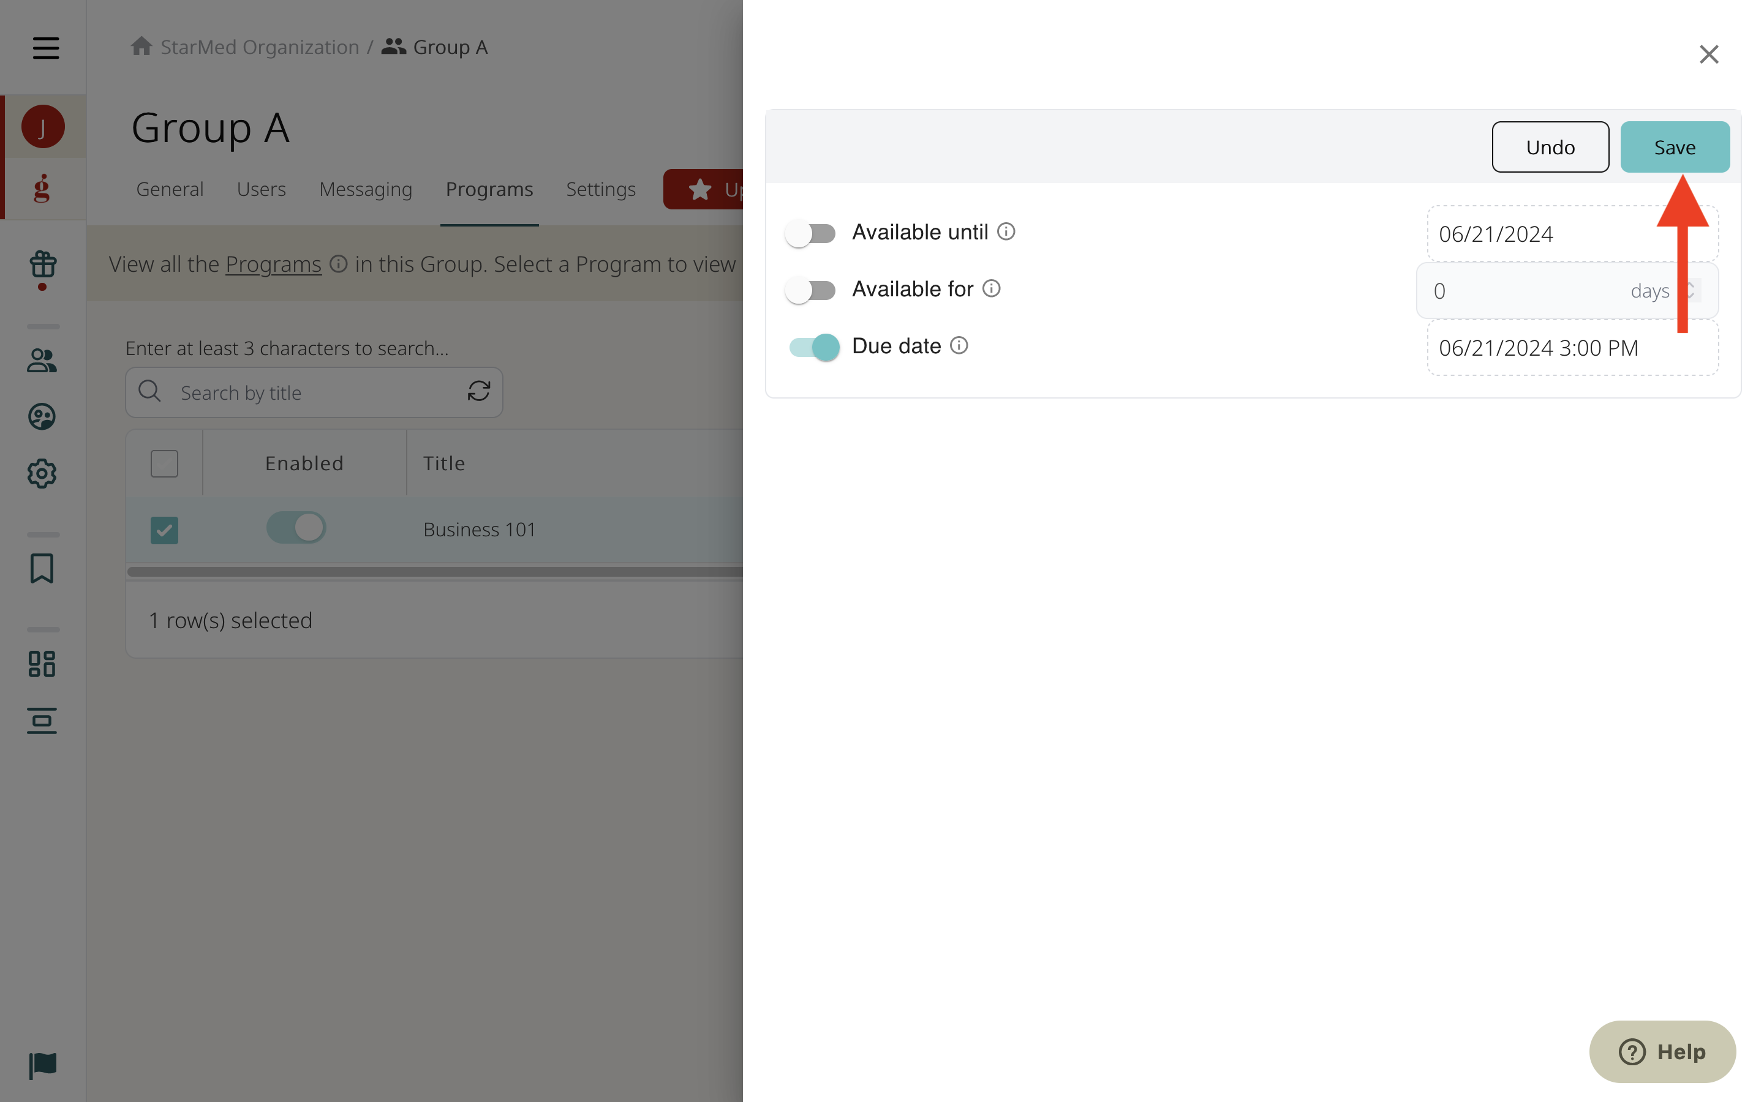Image resolution: width=1764 pixels, height=1102 pixels.
Task: Open the Help widget
Action: pyautogui.click(x=1662, y=1051)
